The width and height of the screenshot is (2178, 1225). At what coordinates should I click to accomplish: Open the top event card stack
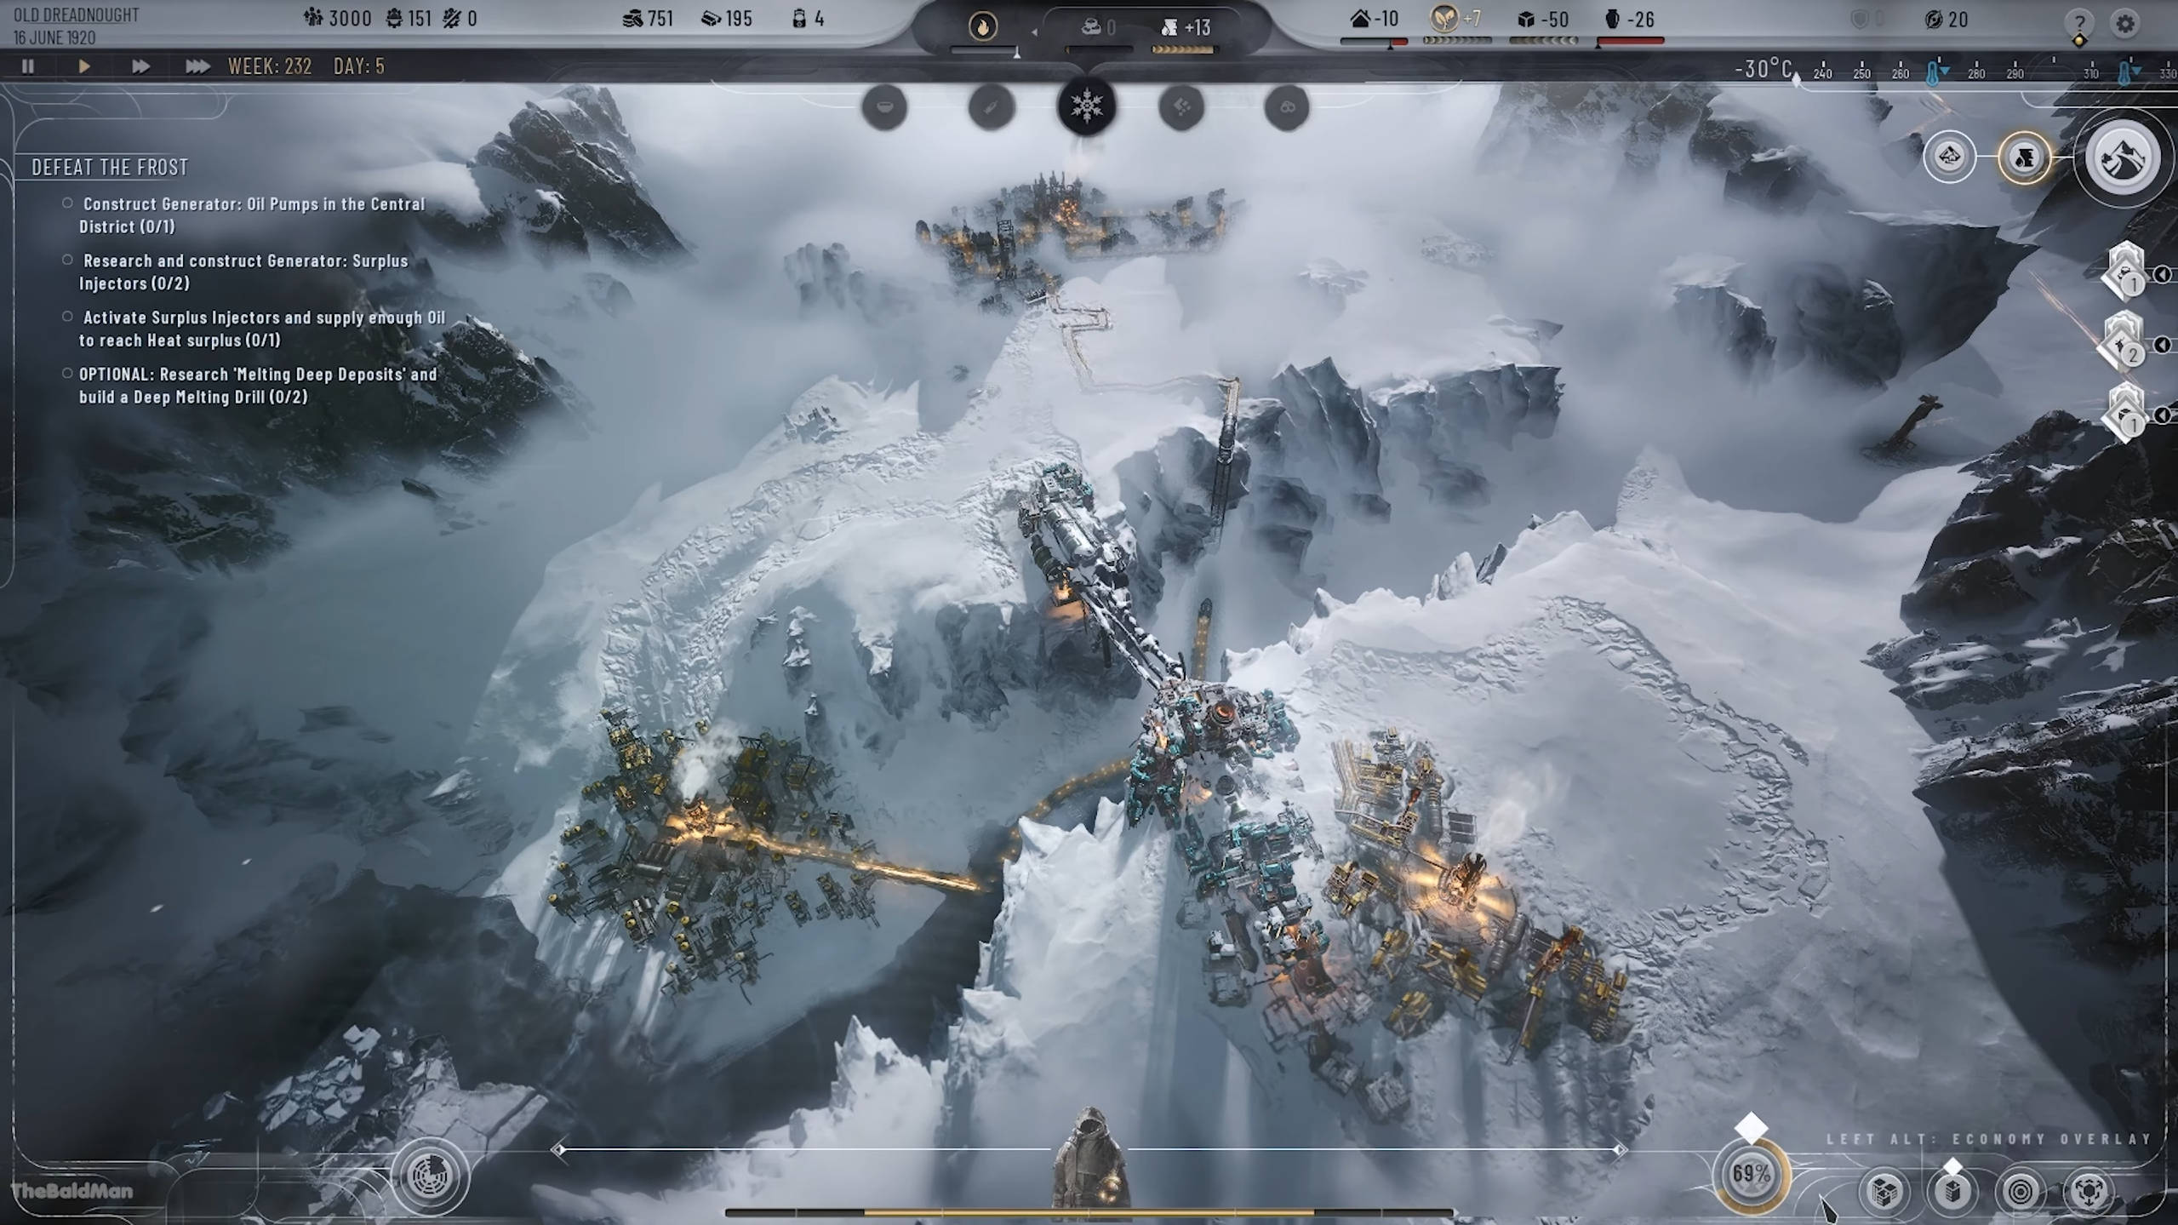(x=2125, y=272)
